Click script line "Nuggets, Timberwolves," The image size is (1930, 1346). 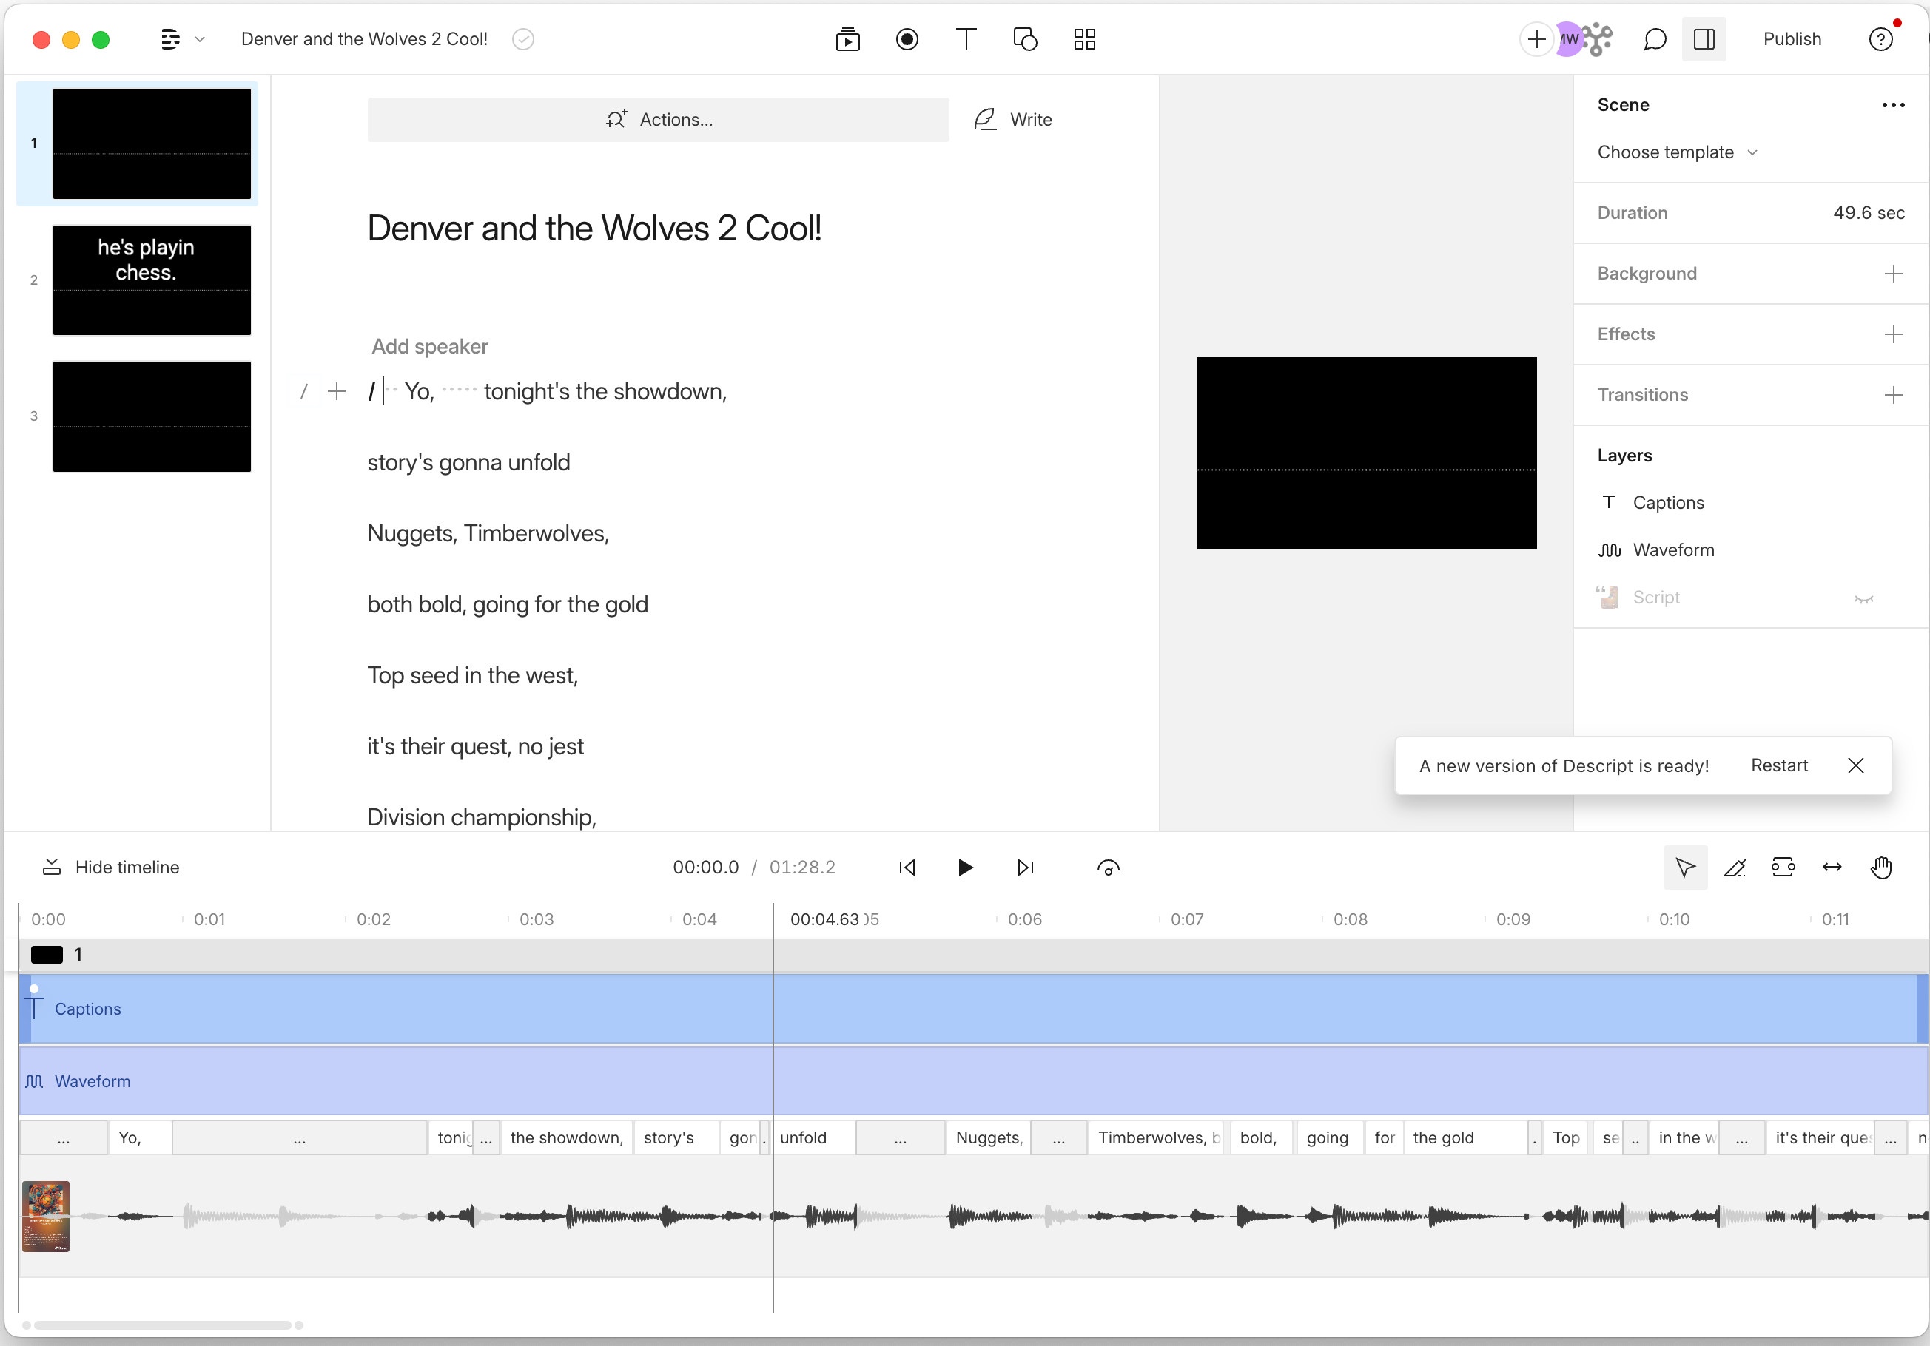(x=488, y=533)
